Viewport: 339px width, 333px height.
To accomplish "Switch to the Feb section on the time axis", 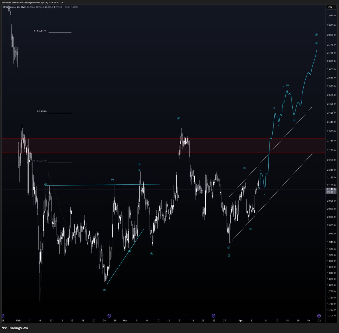I will (x=19, y=321).
